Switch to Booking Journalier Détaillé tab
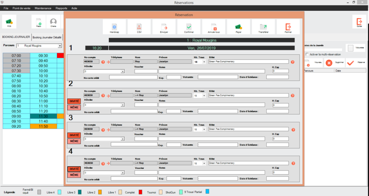The height and width of the screenshot is (196, 369). pyautogui.click(x=47, y=37)
